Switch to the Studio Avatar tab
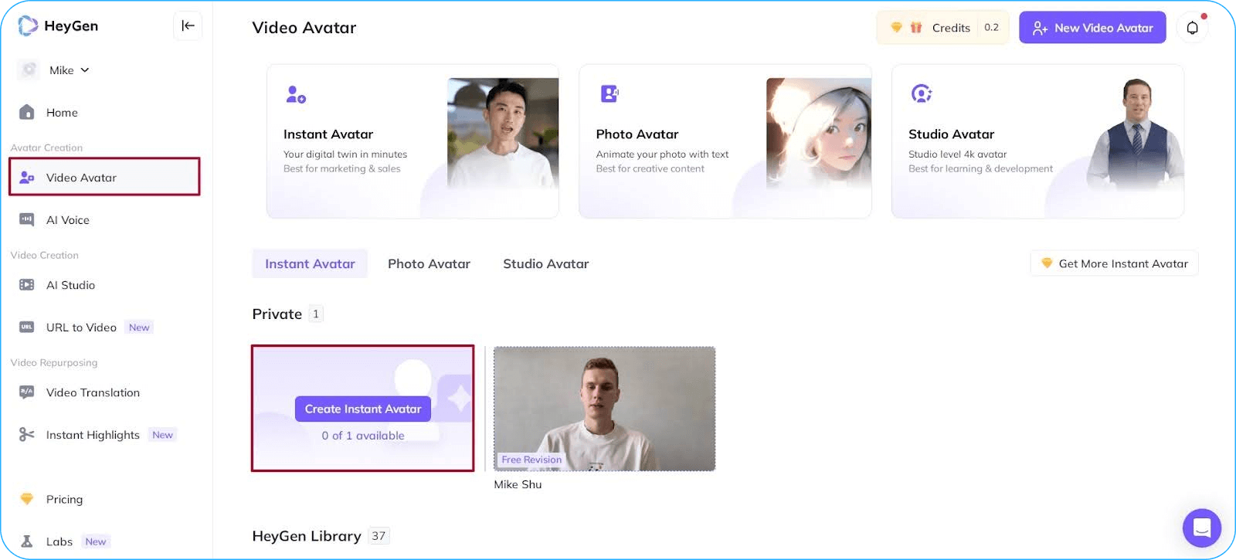The height and width of the screenshot is (560, 1236). click(546, 263)
